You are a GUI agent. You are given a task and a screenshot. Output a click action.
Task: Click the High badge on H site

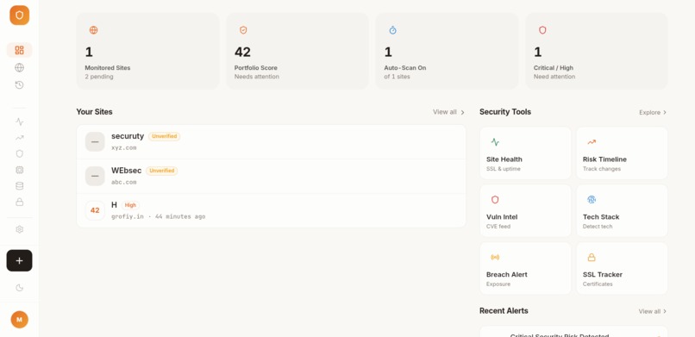(130, 205)
